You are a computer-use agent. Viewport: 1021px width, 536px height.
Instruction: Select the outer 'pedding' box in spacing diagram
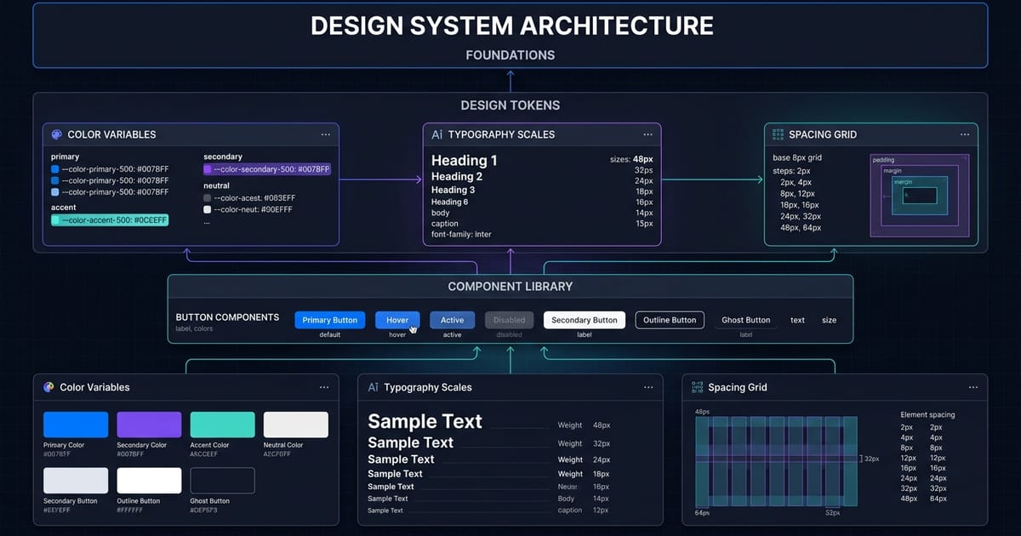point(920,196)
